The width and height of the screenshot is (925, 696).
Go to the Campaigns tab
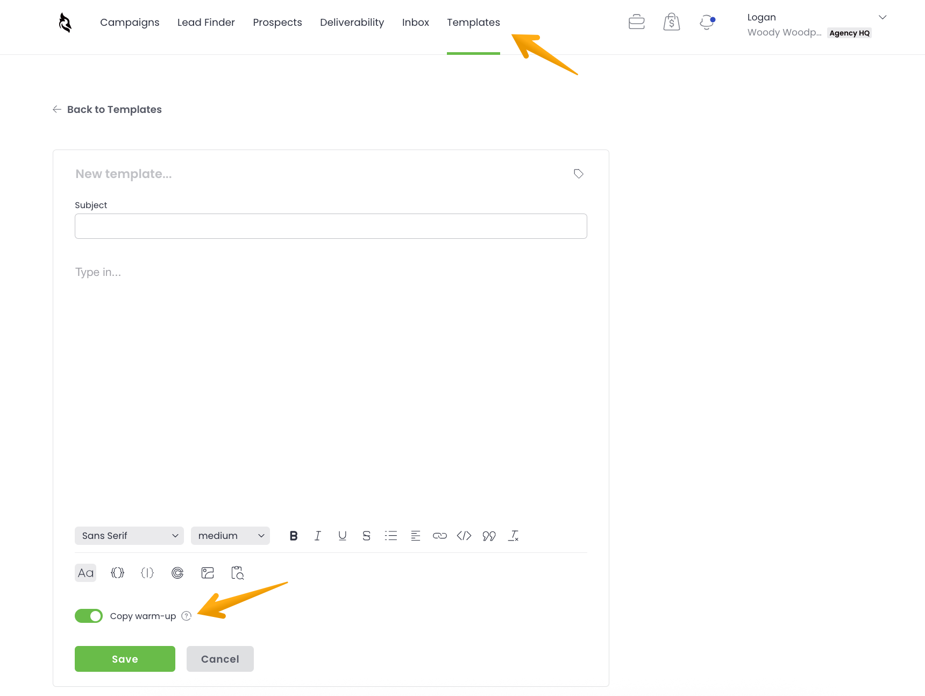click(130, 23)
